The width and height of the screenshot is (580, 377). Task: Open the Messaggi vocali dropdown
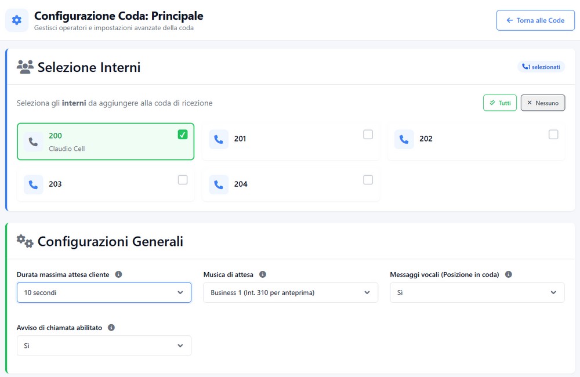tap(477, 293)
